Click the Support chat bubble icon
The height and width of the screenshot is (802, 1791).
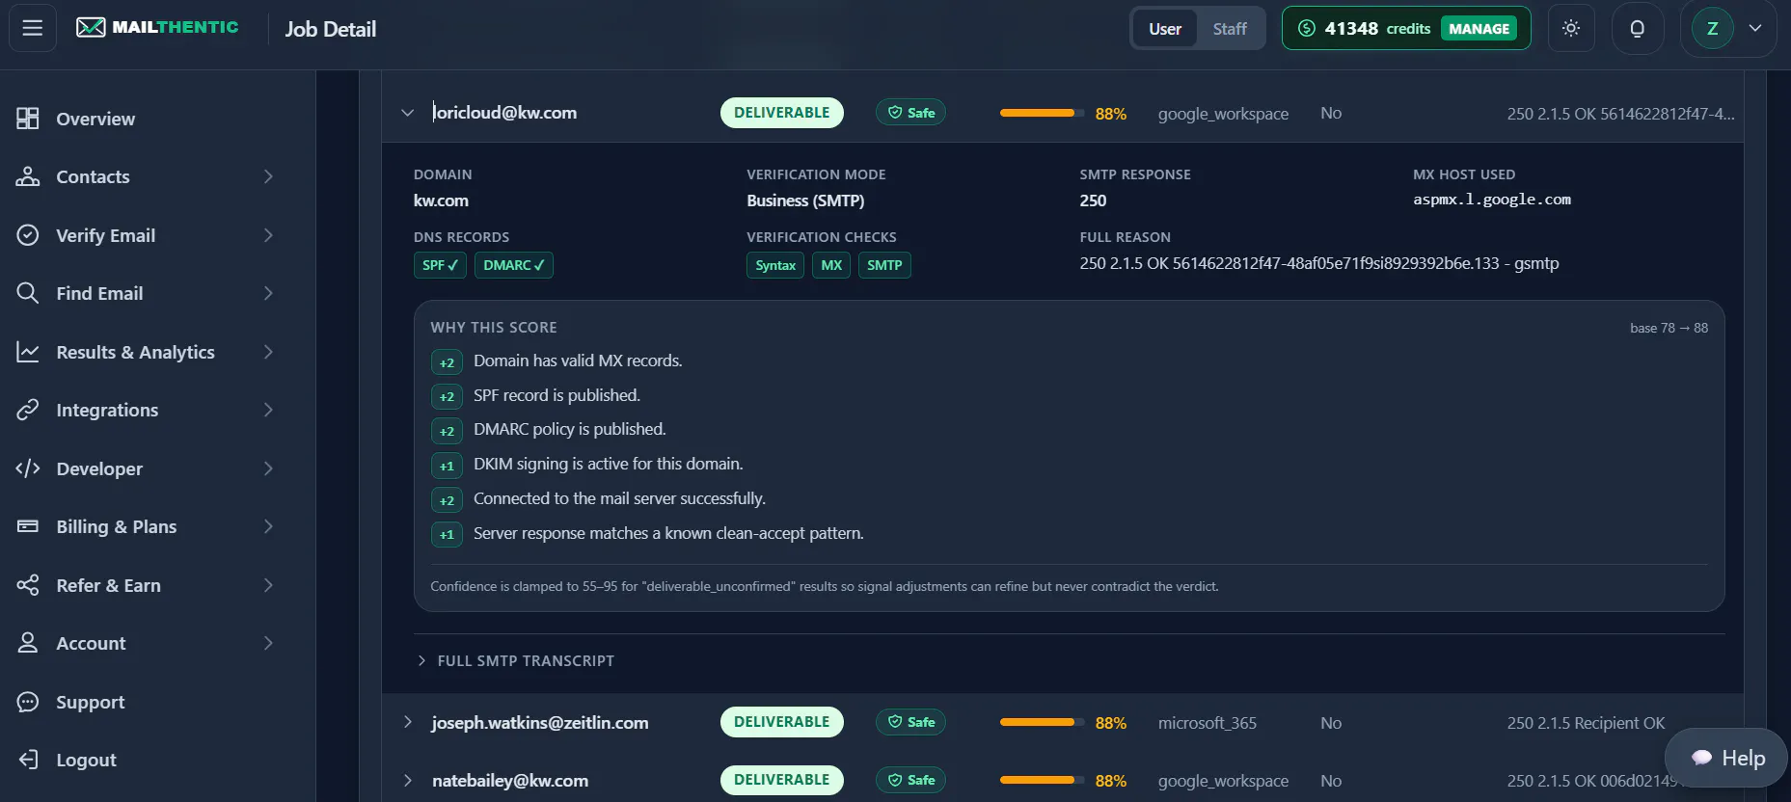tap(28, 702)
